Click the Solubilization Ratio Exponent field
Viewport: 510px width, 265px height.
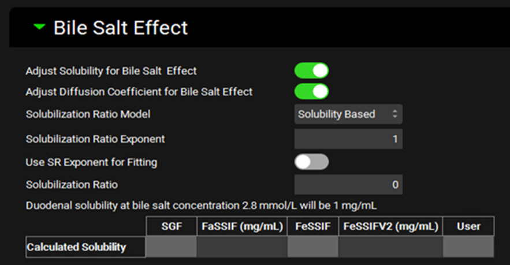(x=348, y=139)
